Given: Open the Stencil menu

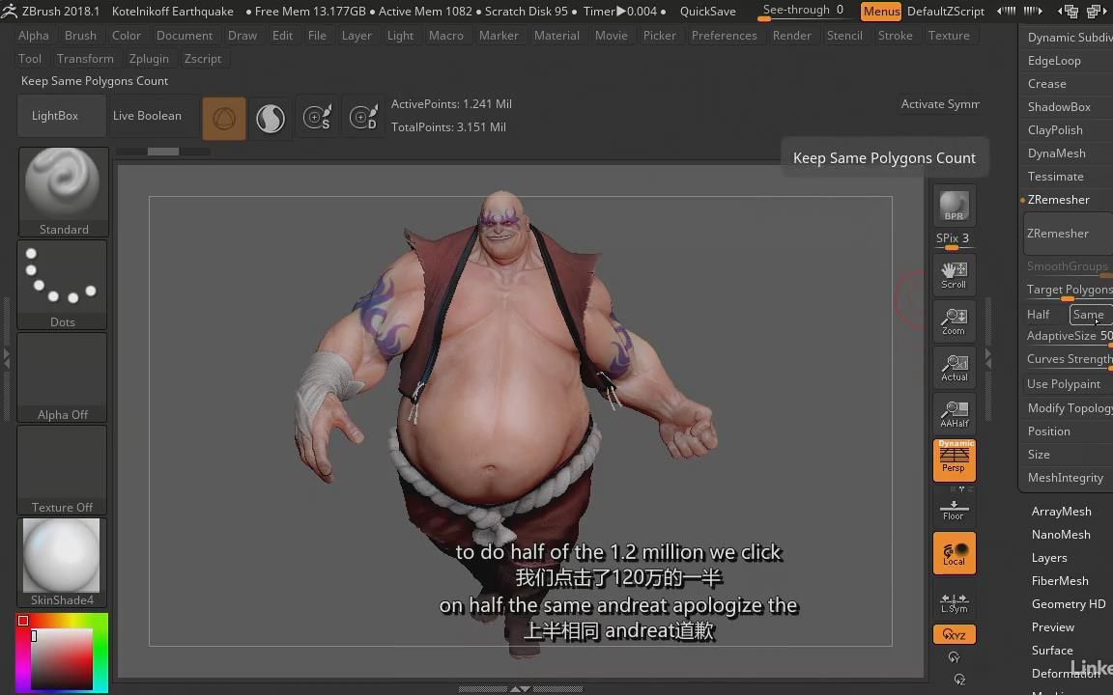Looking at the screenshot, I should (844, 35).
